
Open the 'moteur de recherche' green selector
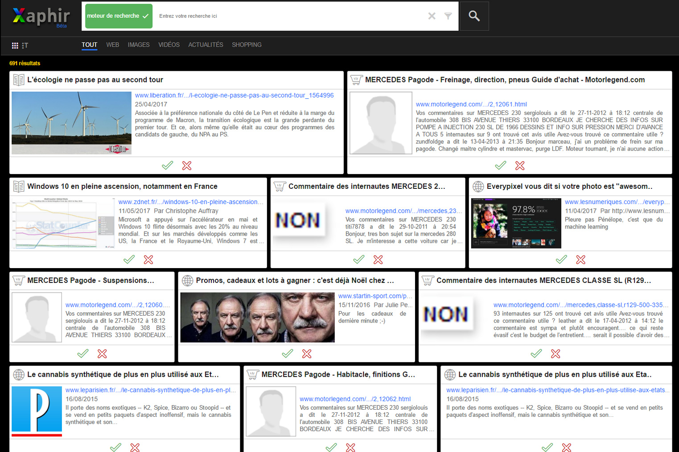click(x=118, y=16)
